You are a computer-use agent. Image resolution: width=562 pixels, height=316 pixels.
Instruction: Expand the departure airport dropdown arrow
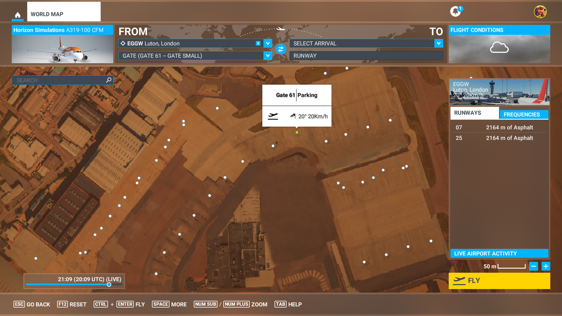pyautogui.click(x=267, y=43)
